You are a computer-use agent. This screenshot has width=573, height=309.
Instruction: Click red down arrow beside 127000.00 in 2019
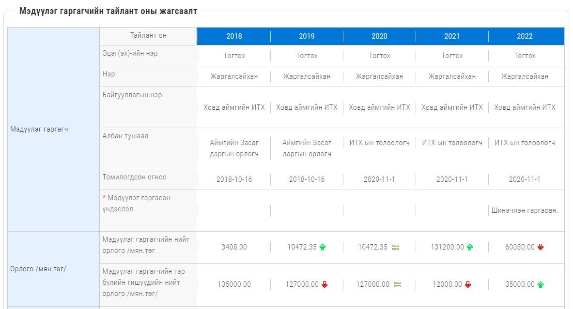(x=325, y=284)
